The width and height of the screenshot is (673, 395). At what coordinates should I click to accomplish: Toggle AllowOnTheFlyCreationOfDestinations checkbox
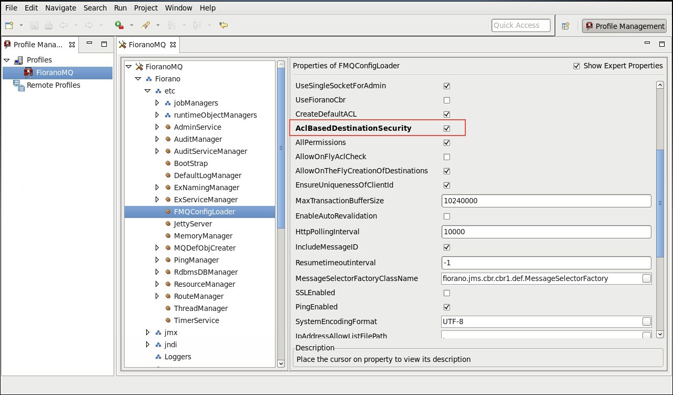click(x=447, y=171)
